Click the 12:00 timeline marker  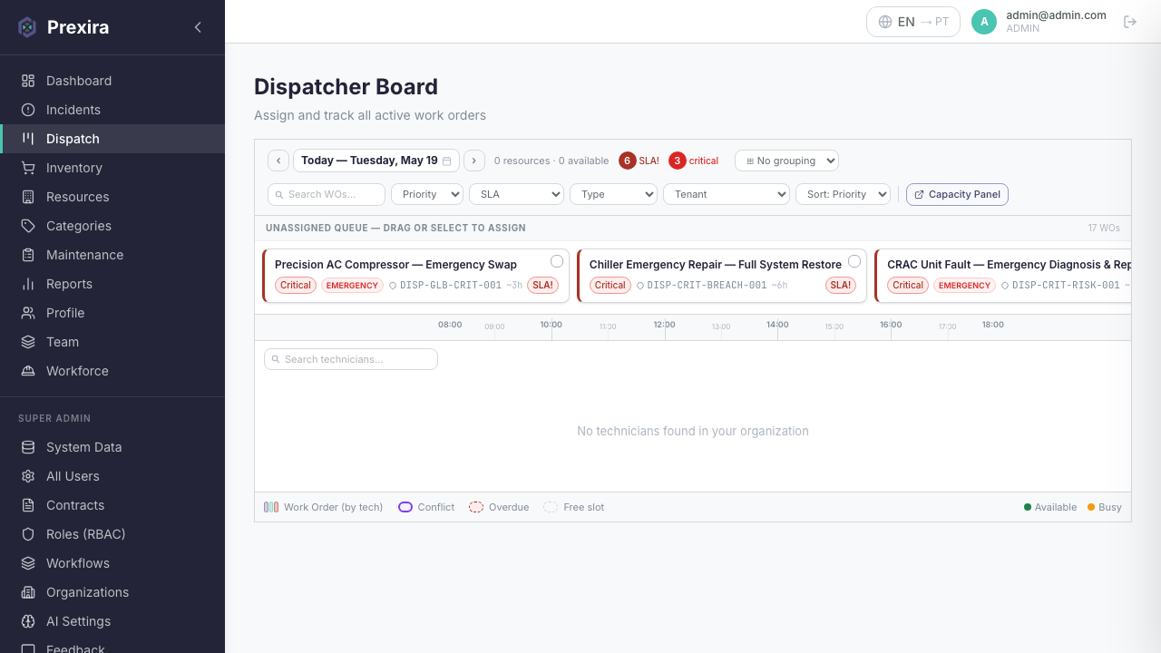tap(664, 325)
